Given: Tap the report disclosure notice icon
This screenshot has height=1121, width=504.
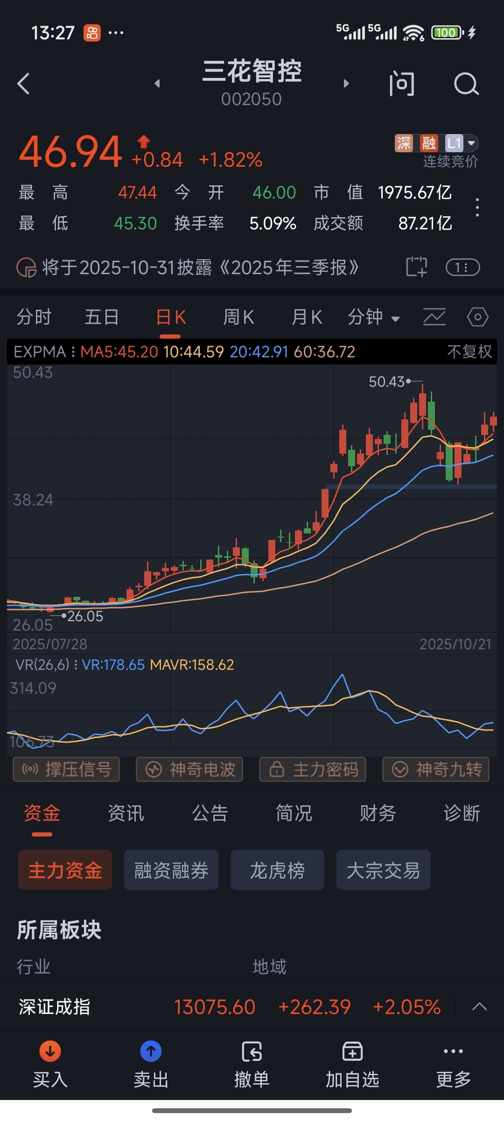Looking at the screenshot, I should [27, 268].
